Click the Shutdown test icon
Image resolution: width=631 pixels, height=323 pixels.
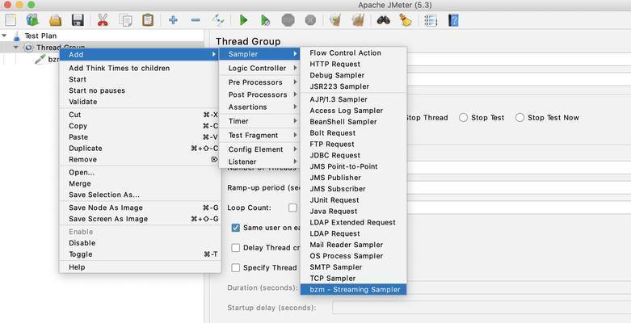310,19
